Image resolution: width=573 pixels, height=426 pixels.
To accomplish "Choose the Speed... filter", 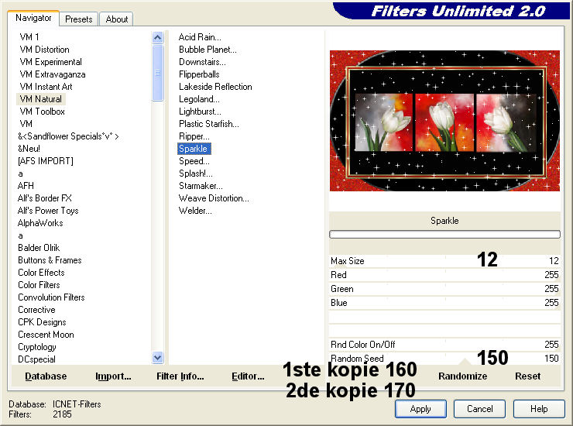I will coord(194,161).
